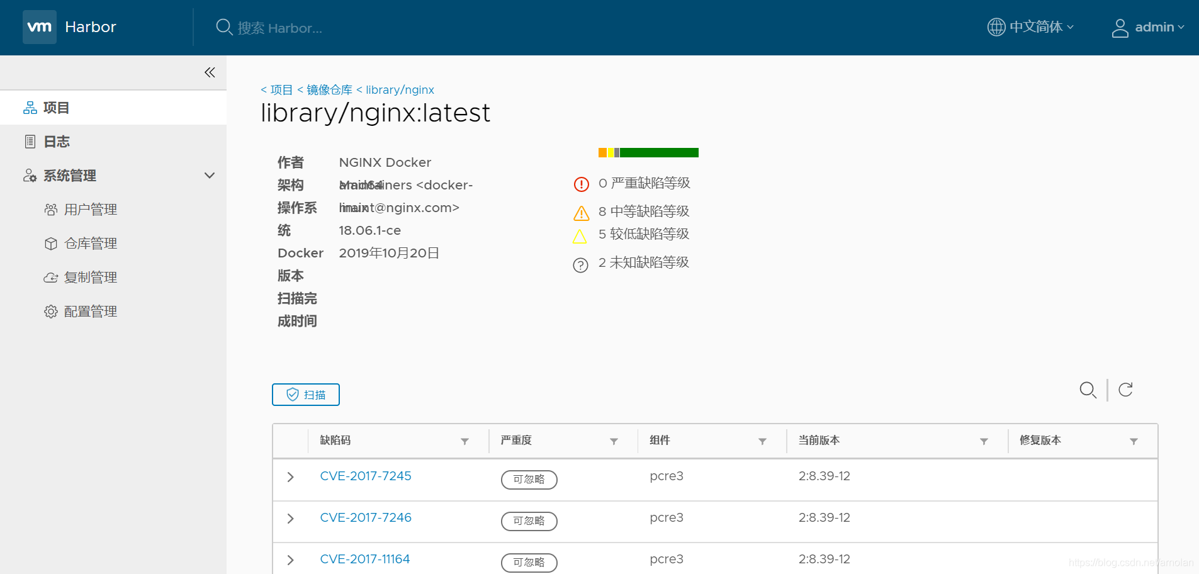1199x574 pixels.
Task: Collapse the sidebar with double-chevron icon
Action: (x=210, y=72)
